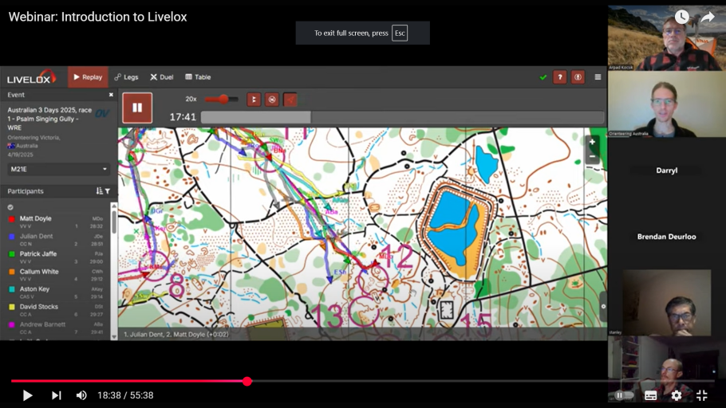Click the Orienteering Australia video thumbnail
This screenshot has height=408, width=726.
pos(667,104)
